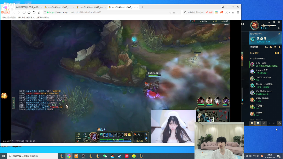Click the browser skin shirt icon
The height and width of the screenshot is (159, 283).
[x=223, y=7]
